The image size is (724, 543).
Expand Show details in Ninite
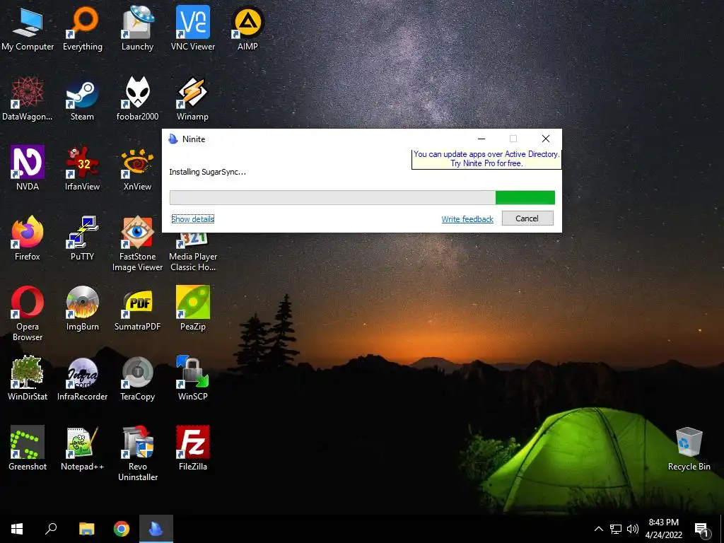coord(192,219)
